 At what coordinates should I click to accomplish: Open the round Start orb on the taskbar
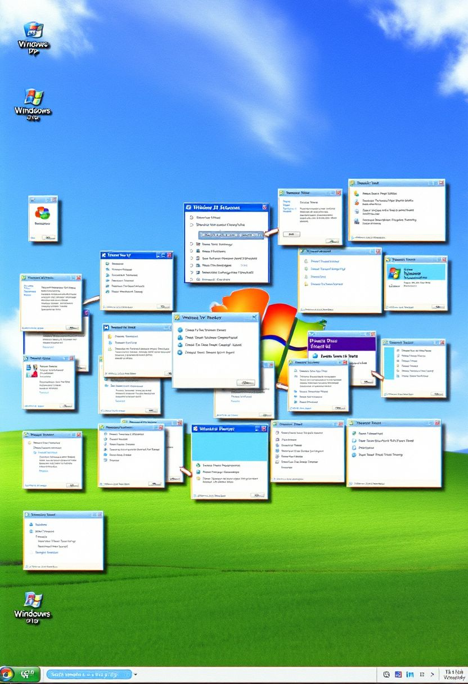[7, 674]
